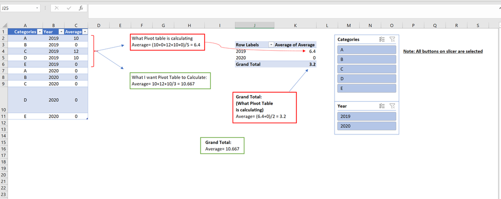The image size is (501, 199).
Task: Clear filter on Categories slicer
Action: point(392,39)
